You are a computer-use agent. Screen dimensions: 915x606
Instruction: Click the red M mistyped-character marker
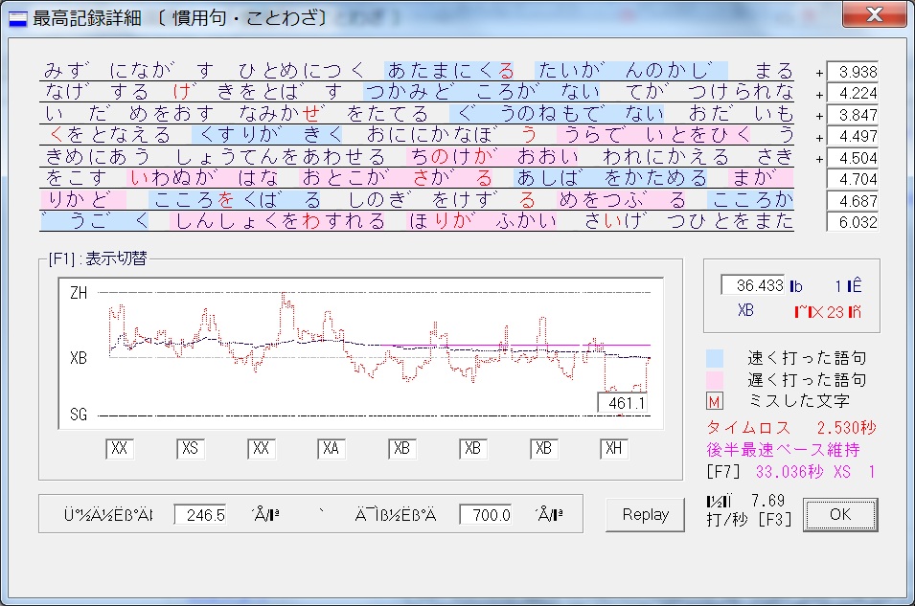point(714,401)
